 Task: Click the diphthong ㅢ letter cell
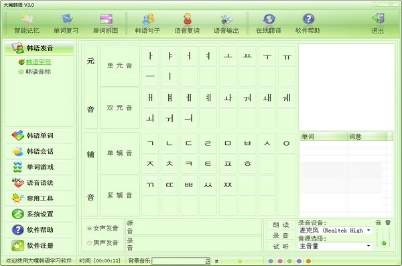tap(189, 118)
